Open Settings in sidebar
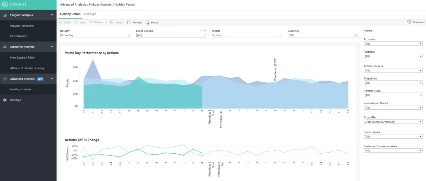Viewport: 426px width, 181px height. [x=15, y=100]
